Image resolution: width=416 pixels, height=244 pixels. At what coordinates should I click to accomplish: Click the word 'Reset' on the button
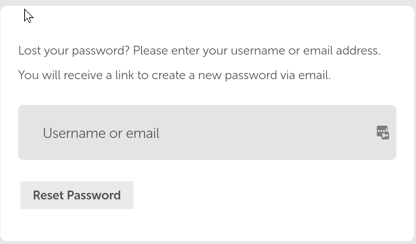point(48,195)
